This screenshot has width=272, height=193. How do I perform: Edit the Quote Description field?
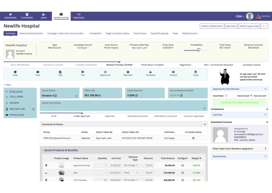205,108
